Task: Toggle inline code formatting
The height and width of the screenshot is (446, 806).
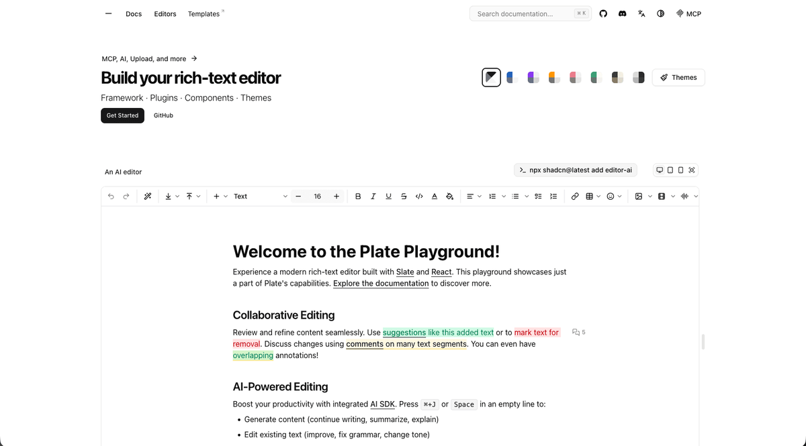Action: [x=419, y=197]
